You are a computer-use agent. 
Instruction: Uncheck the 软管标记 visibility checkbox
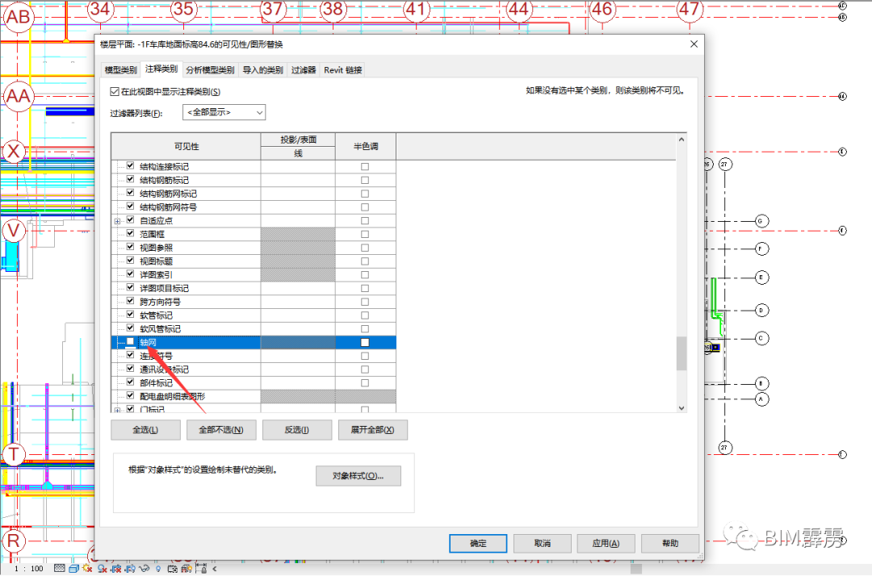pyautogui.click(x=130, y=315)
